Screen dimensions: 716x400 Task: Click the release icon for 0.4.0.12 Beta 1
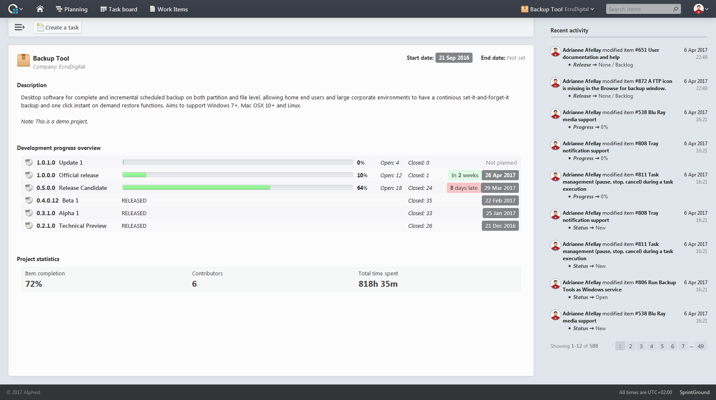pos(29,200)
